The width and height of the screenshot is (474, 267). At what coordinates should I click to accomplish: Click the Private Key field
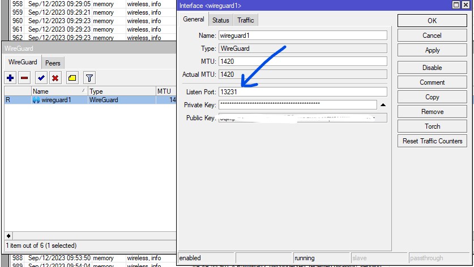coord(298,104)
